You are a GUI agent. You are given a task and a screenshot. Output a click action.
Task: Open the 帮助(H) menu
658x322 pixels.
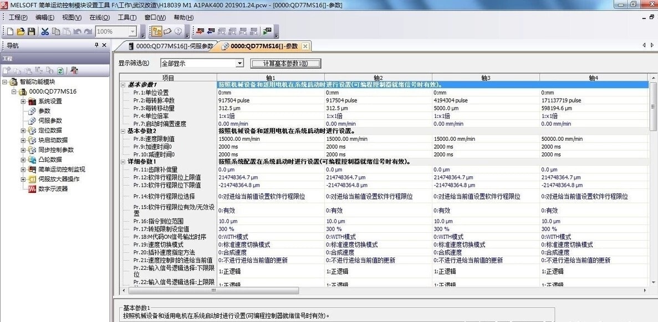(x=183, y=18)
